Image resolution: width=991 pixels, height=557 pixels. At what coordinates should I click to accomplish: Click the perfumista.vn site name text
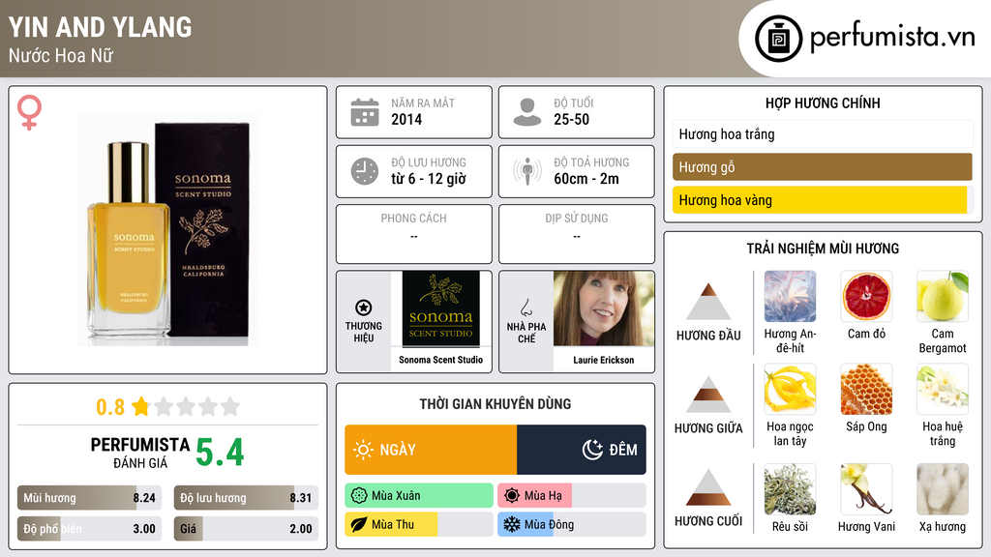click(x=891, y=37)
